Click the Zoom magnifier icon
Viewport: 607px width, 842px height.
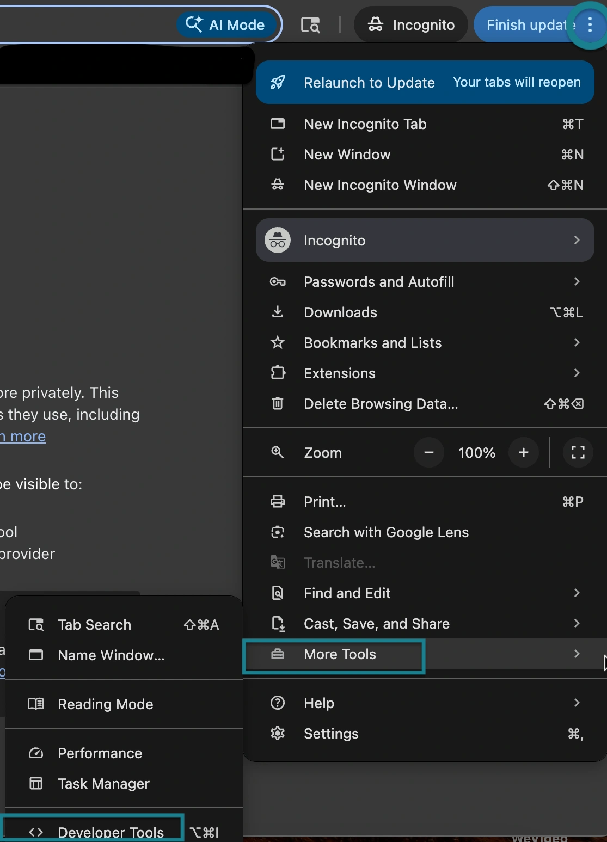click(x=278, y=452)
